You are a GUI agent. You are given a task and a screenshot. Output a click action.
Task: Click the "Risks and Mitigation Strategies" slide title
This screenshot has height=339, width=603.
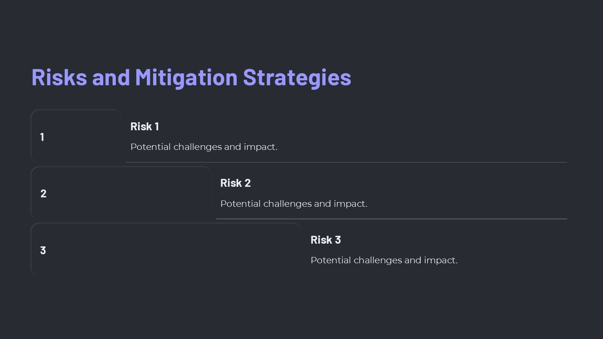(x=191, y=77)
